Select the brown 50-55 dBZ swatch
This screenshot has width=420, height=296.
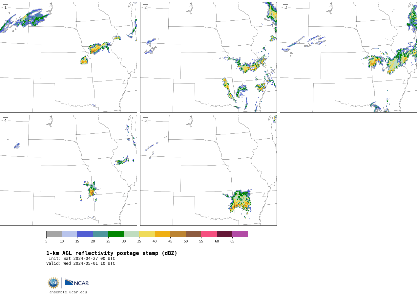[193, 234]
